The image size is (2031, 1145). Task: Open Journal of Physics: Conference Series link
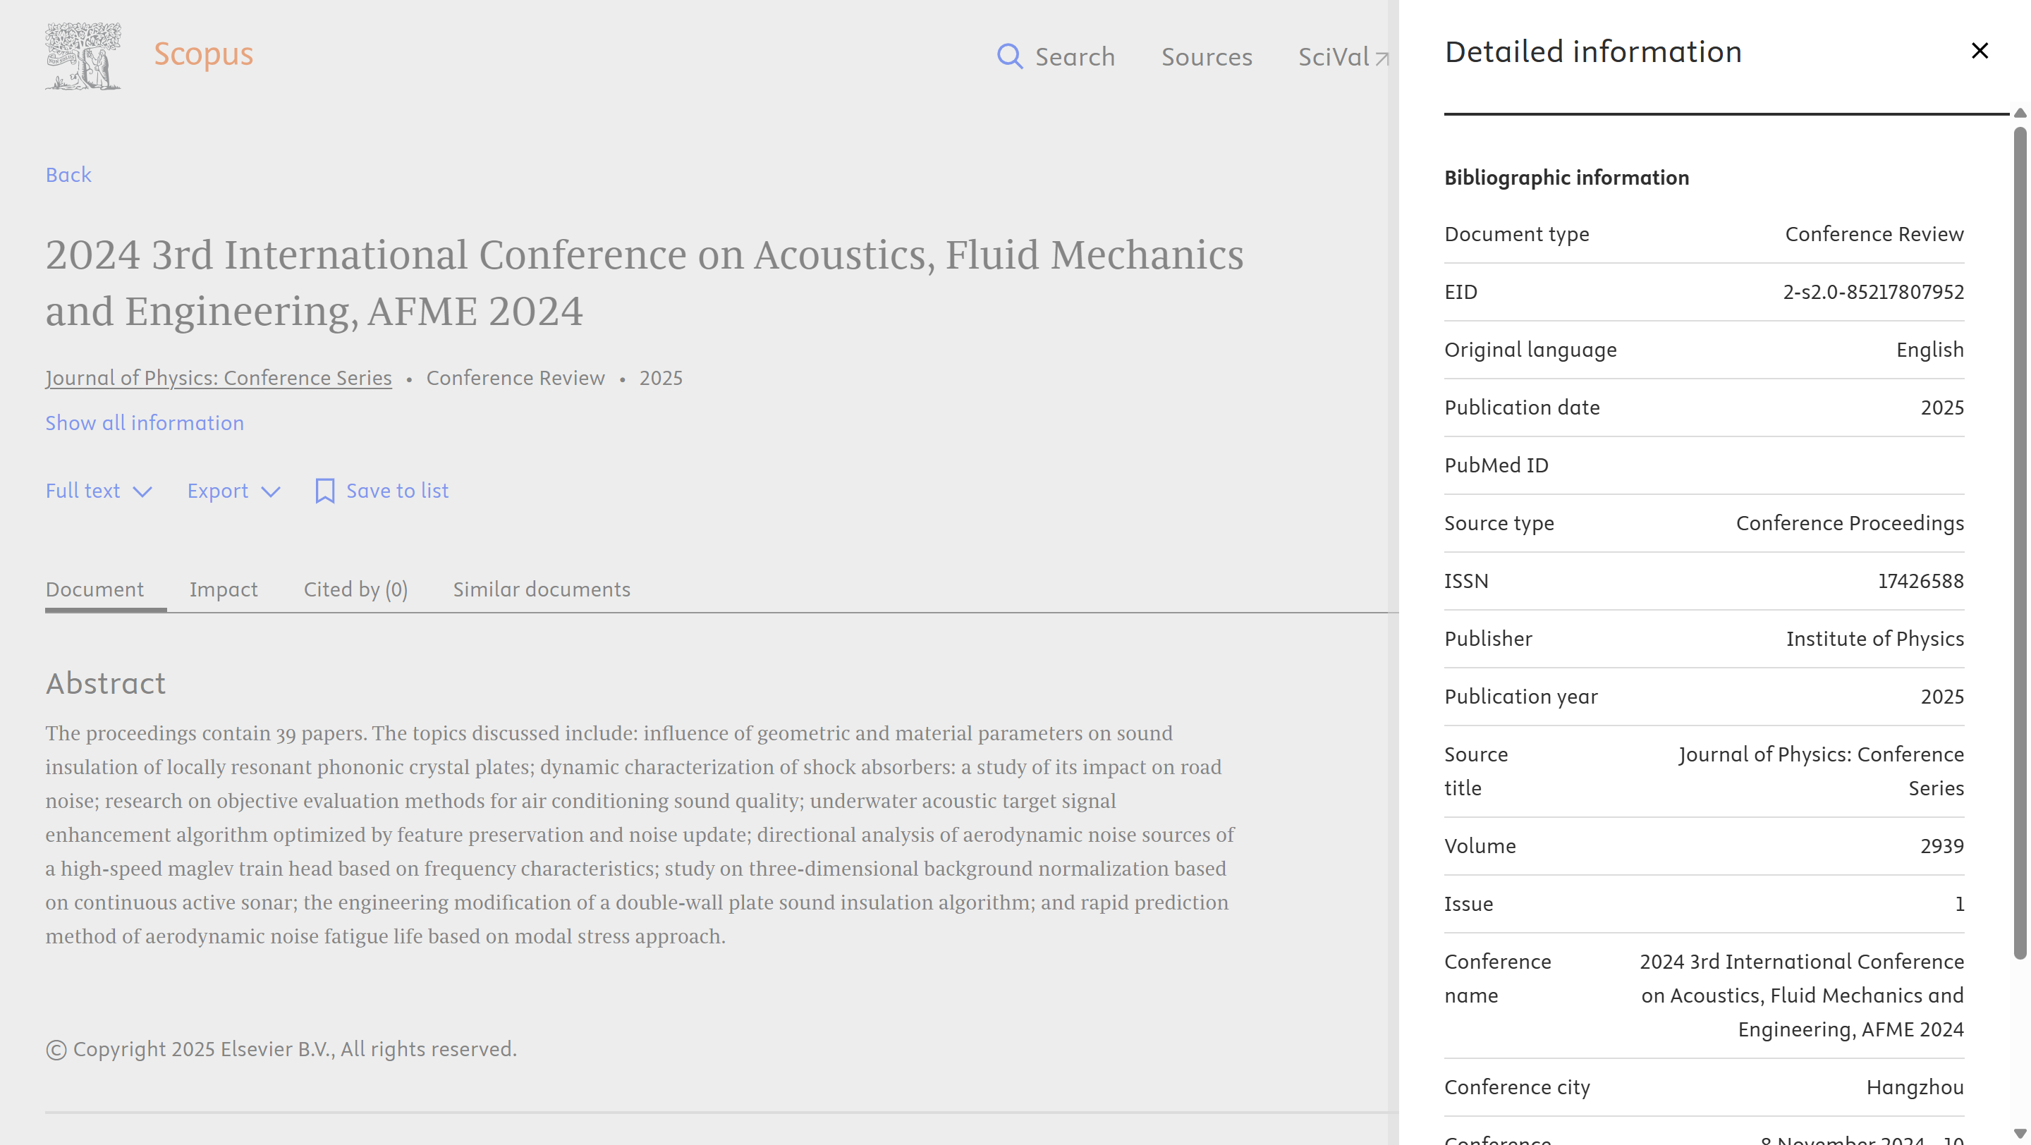[219, 378]
